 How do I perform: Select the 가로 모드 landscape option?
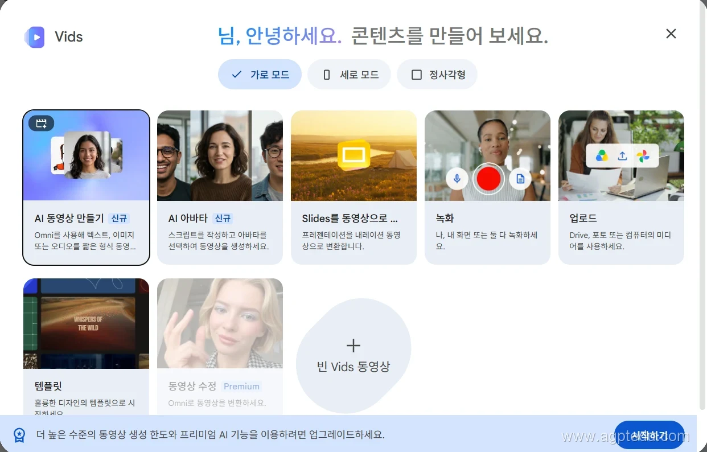pyautogui.click(x=260, y=75)
